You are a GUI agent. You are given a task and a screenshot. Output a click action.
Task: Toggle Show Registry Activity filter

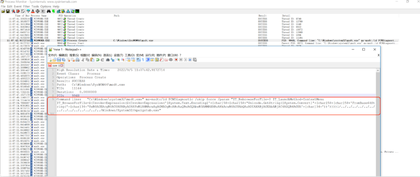[x=59, y=11]
